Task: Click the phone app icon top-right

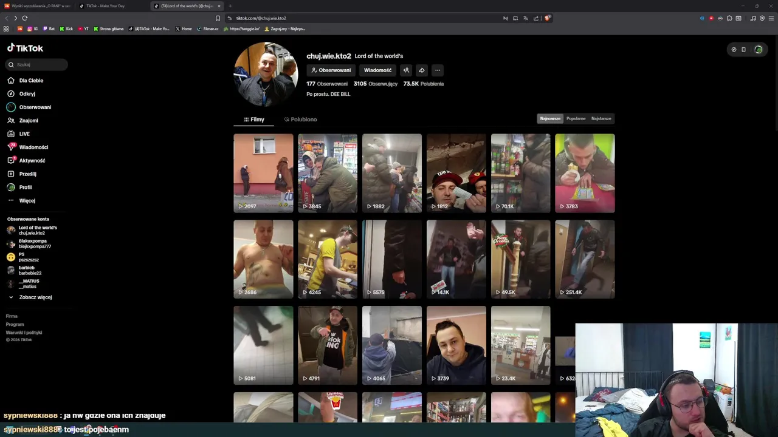Action: [743, 50]
